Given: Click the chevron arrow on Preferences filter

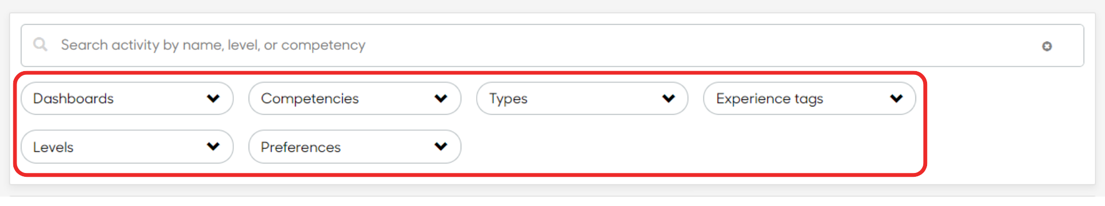Looking at the screenshot, I should [x=441, y=147].
